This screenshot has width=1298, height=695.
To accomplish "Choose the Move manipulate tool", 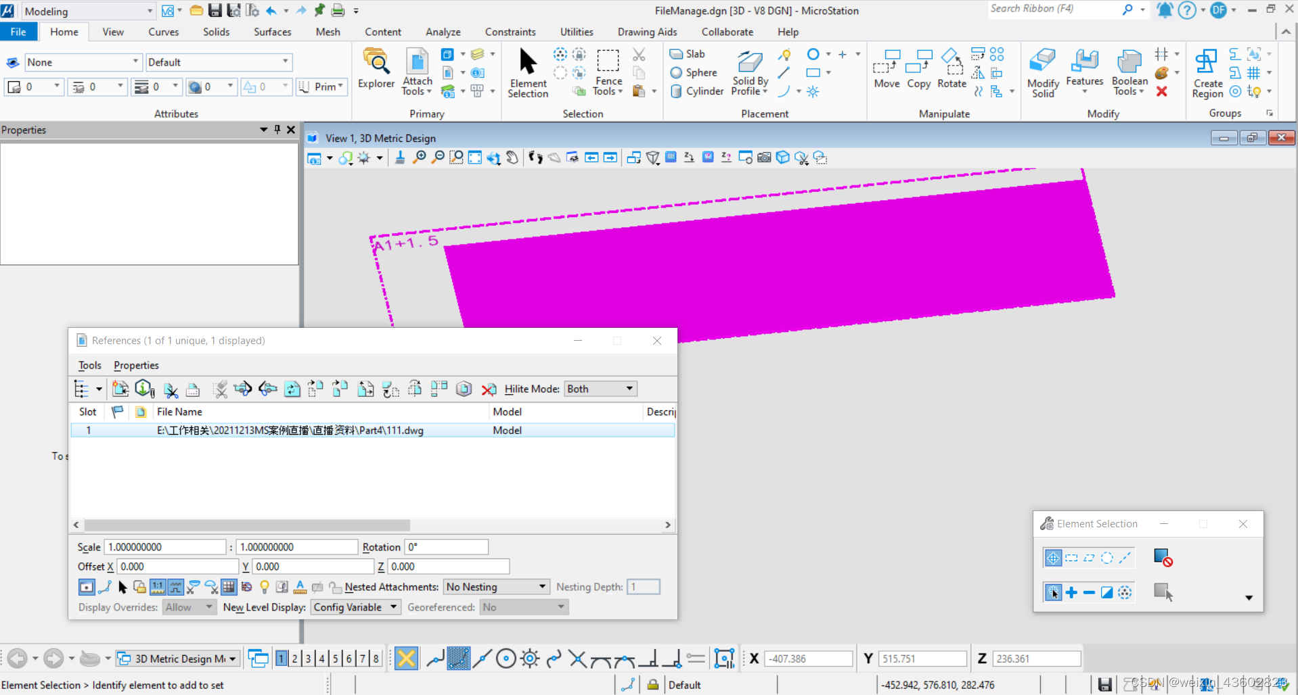I will (x=887, y=69).
